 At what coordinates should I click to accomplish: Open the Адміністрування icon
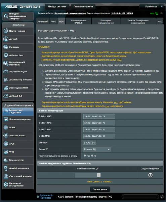tap(6, 168)
